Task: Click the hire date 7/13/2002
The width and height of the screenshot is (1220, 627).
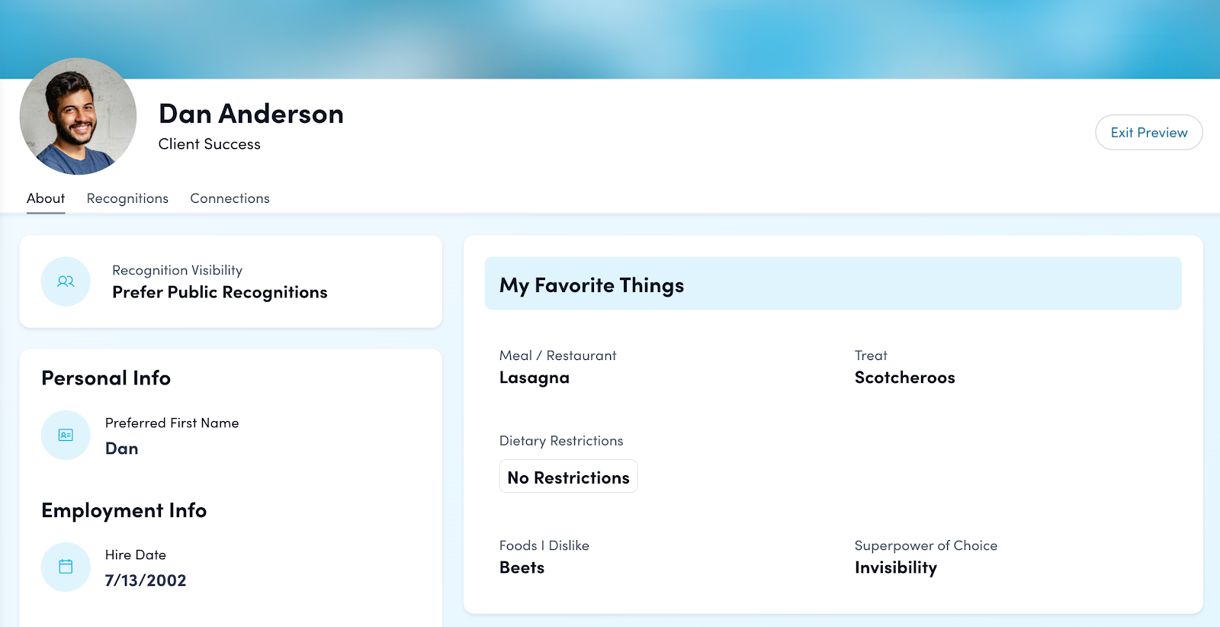Action: click(146, 580)
